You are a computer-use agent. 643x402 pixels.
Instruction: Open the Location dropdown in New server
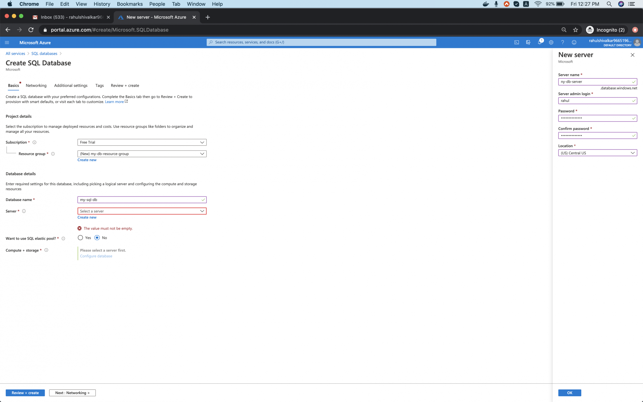[x=597, y=153]
